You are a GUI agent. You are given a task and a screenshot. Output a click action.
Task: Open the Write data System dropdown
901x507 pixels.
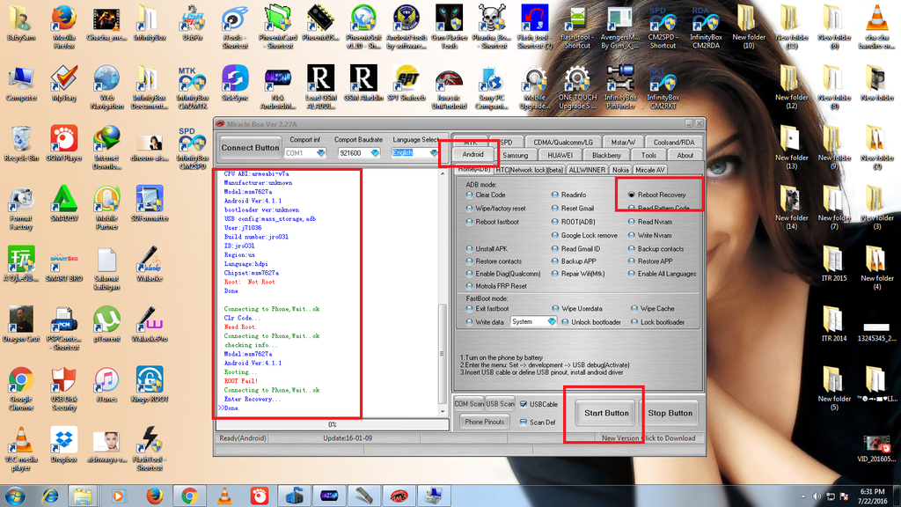pos(534,322)
